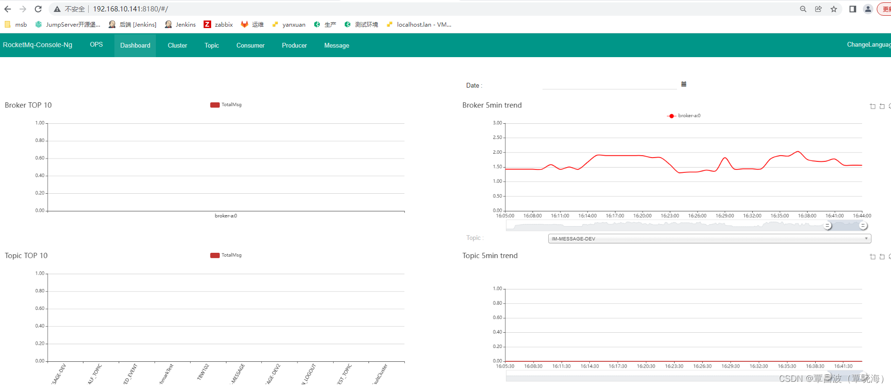Open the 生产 bookmark
This screenshot has width=891, height=388.
click(x=325, y=24)
